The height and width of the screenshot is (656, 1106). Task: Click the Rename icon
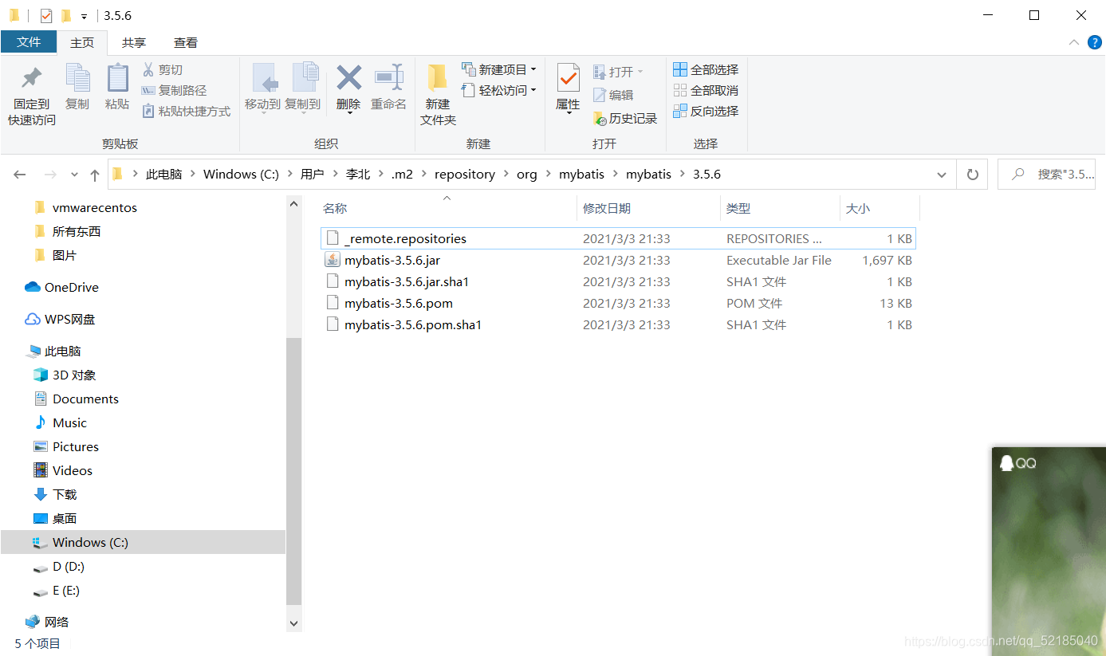389,77
